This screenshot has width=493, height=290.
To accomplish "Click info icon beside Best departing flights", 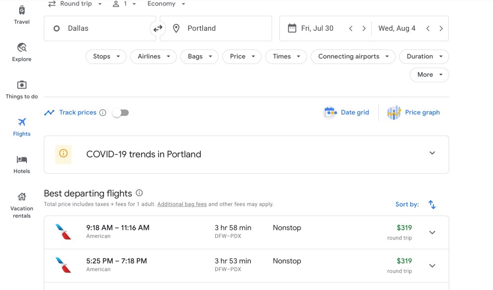I will pos(139,193).
